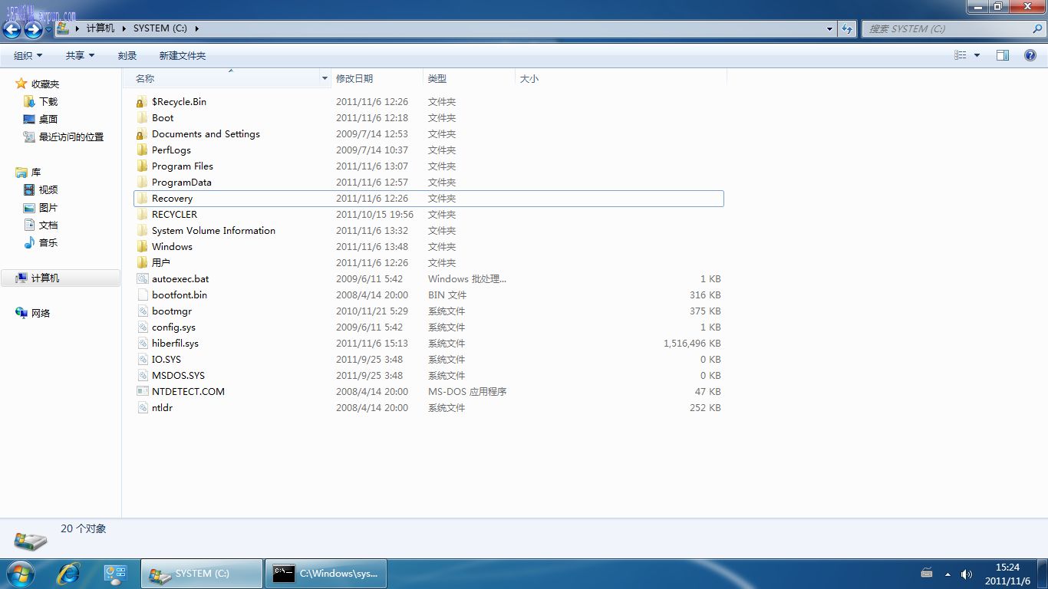
Task: Select the 用户 folder icon
Action: point(141,263)
